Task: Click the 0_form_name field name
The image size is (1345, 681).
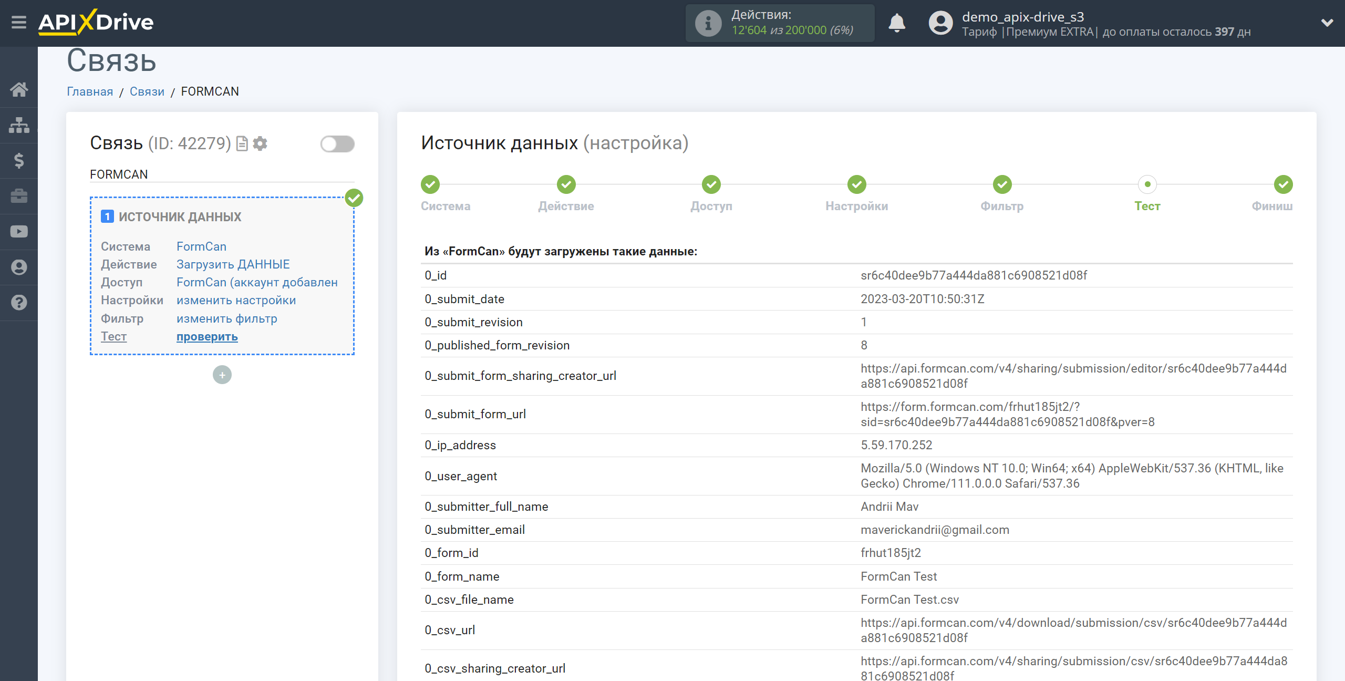Action: 462,576
